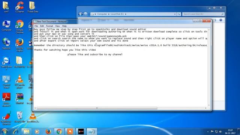Open the TeamViewer desktop shortcut
240x135 pixels.
coord(6,63)
